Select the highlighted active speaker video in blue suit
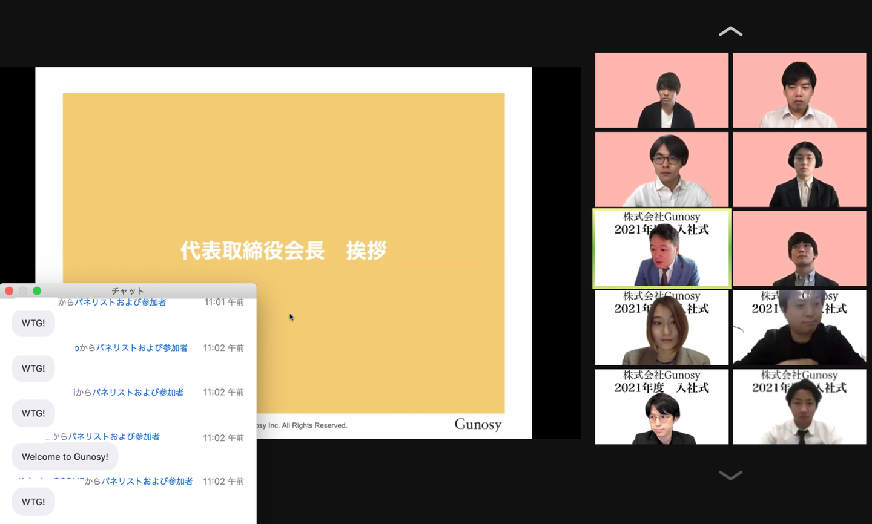The image size is (872, 524). click(662, 248)
